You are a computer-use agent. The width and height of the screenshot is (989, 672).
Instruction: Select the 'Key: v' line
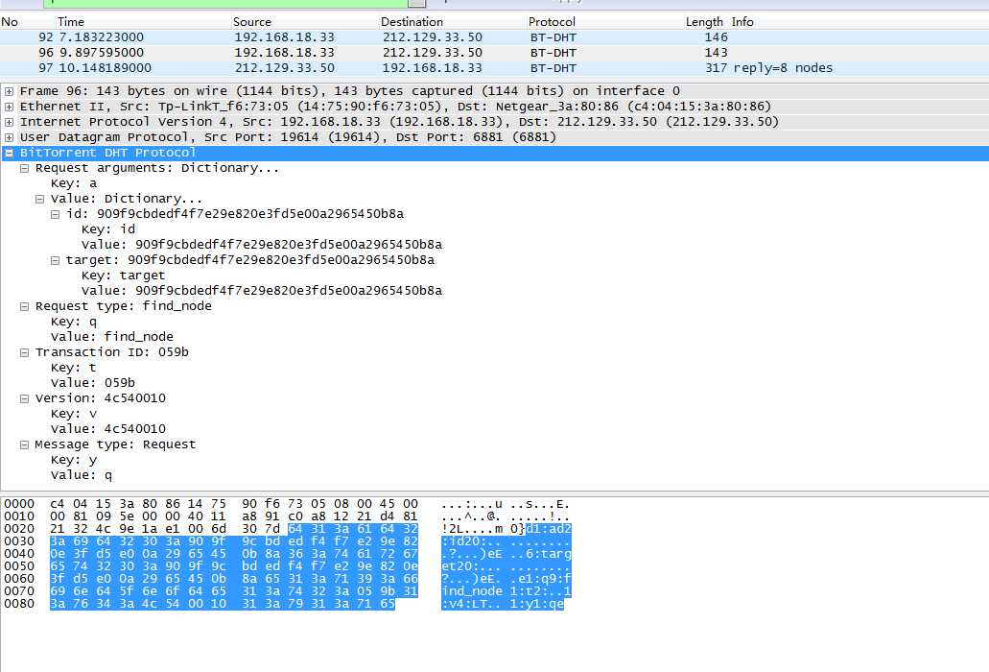coord(74,414)
